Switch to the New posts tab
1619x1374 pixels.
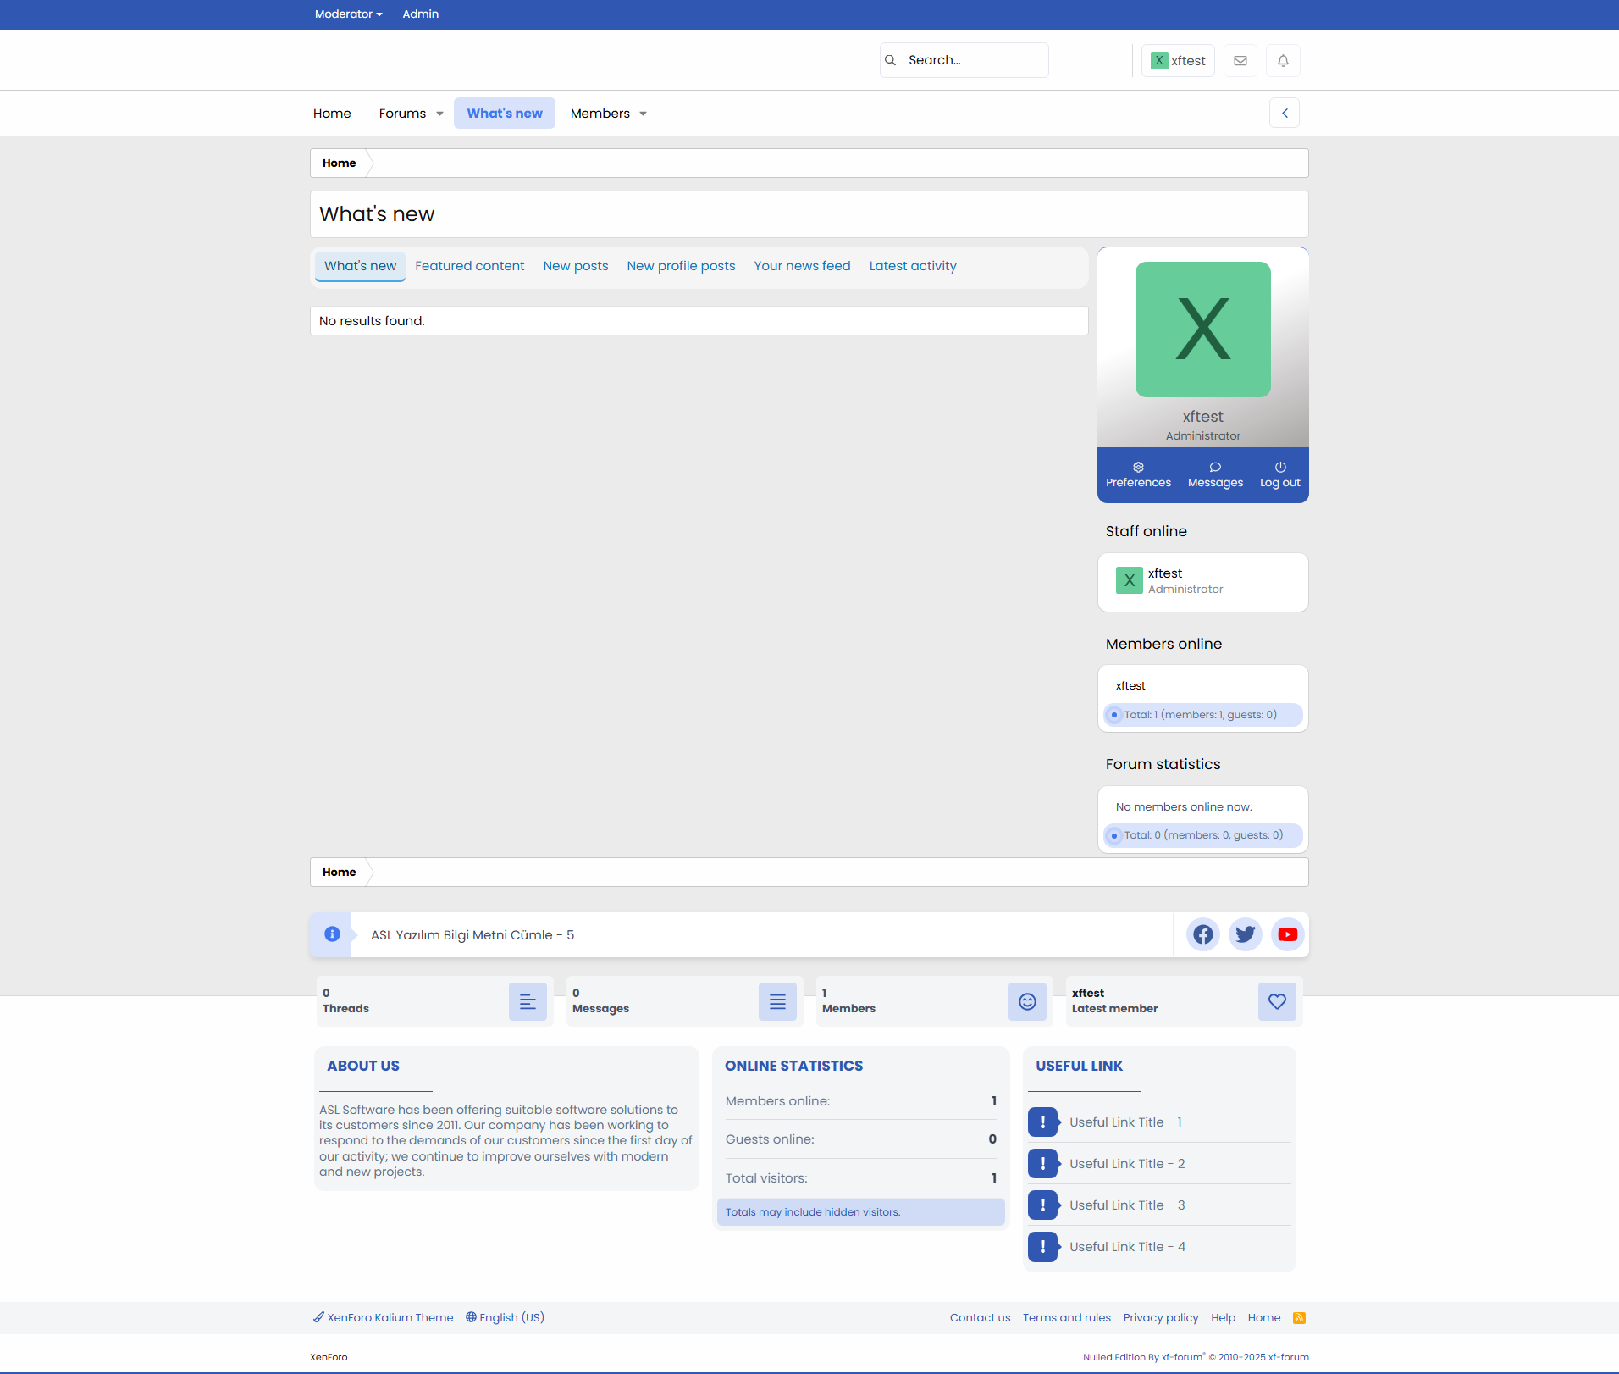pos(576,266)
